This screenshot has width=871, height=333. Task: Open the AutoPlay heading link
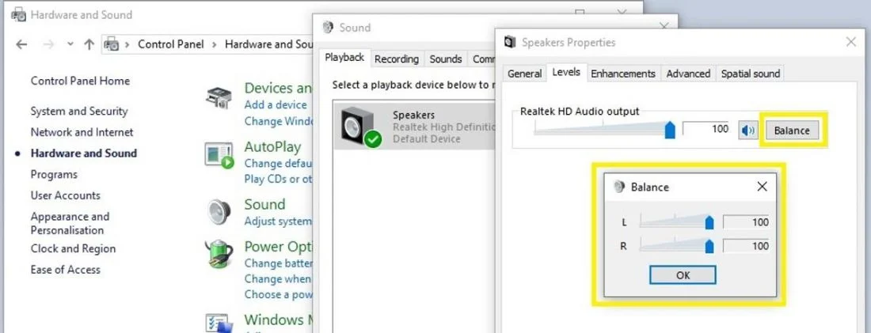(x=272, y=146)
